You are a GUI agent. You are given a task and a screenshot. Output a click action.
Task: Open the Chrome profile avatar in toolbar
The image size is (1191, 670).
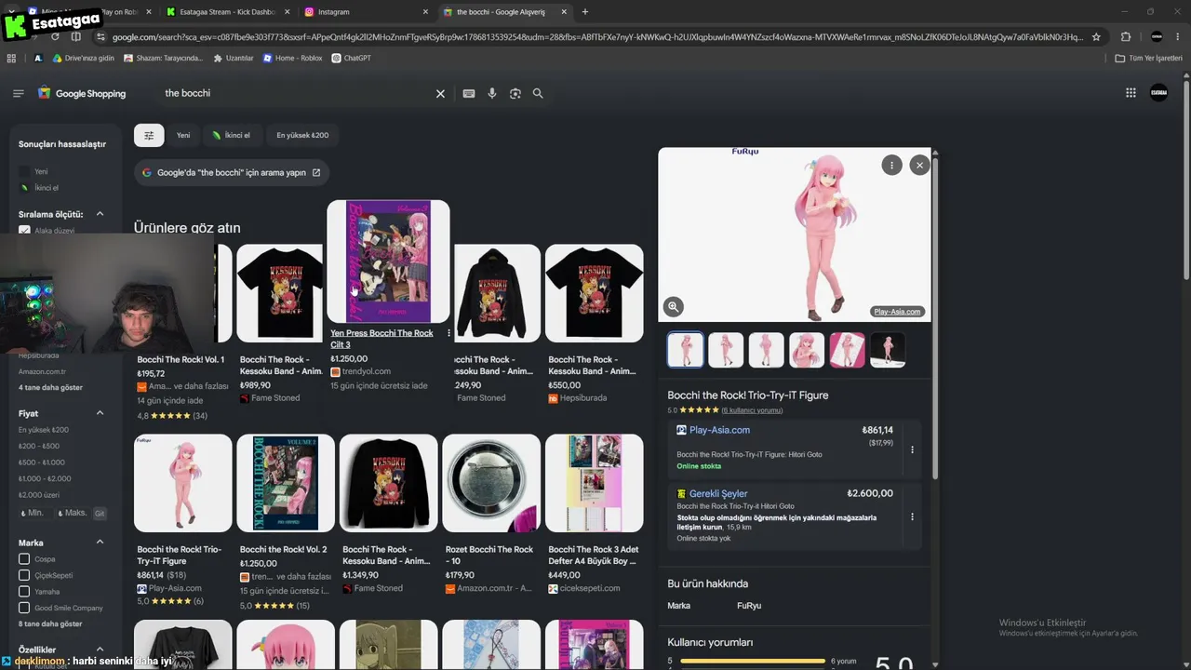(x=1157, y=37)
